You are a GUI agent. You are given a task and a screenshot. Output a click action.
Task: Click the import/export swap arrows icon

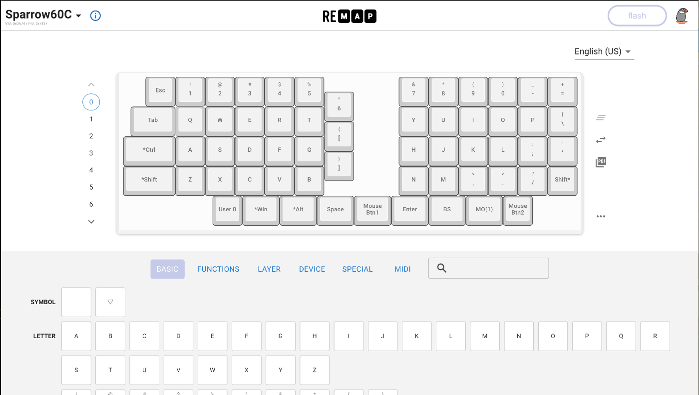coord(601,140)
